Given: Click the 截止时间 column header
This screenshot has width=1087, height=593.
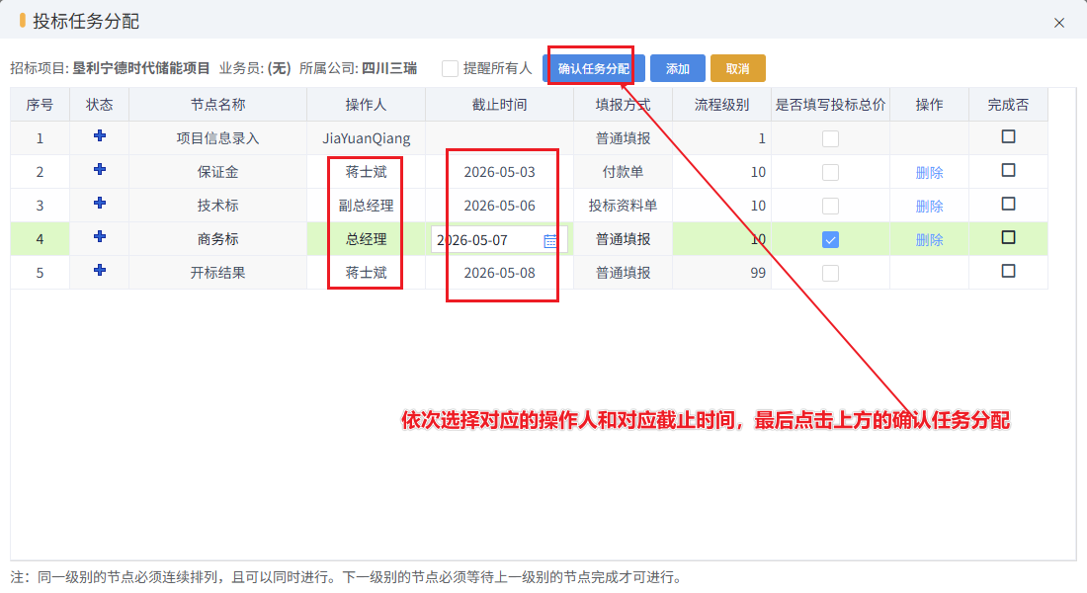Looking at the screenshot, I should point(499,105).
